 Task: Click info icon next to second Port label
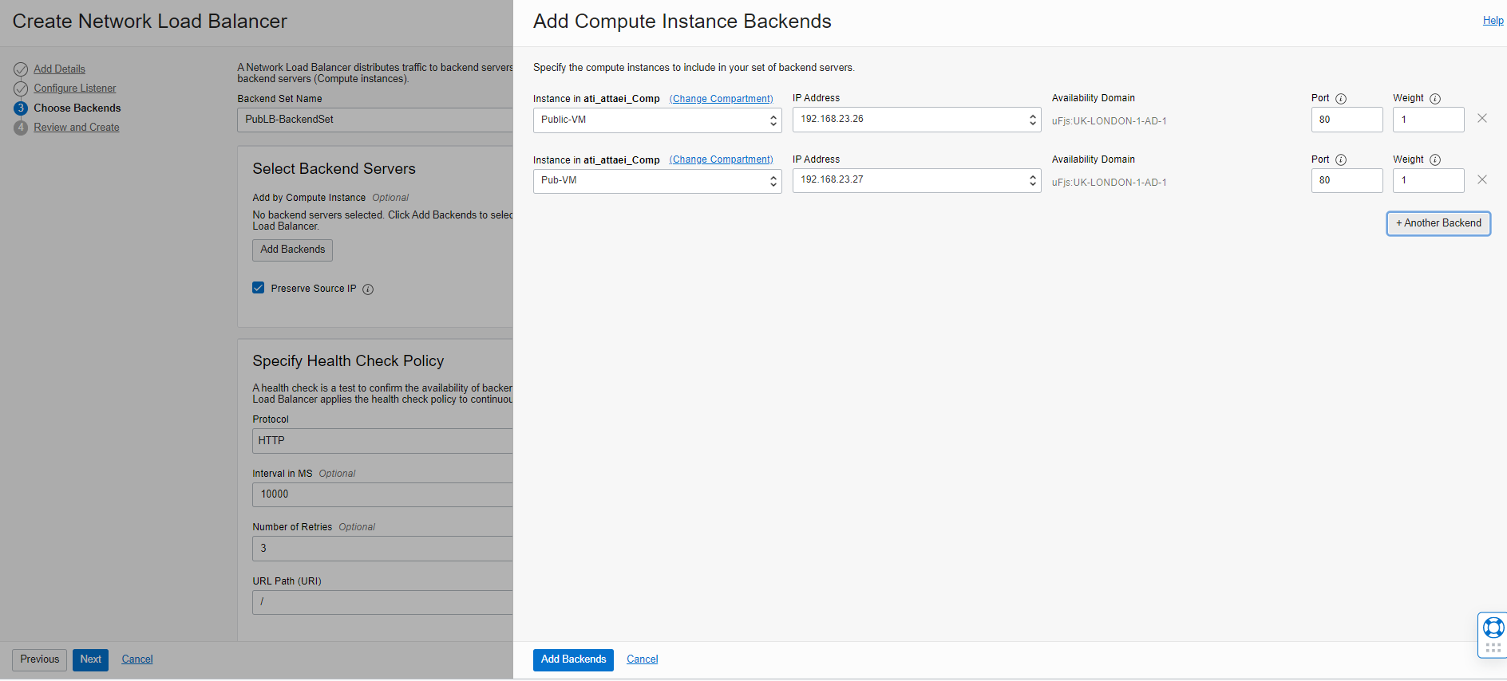(1341, 160)
